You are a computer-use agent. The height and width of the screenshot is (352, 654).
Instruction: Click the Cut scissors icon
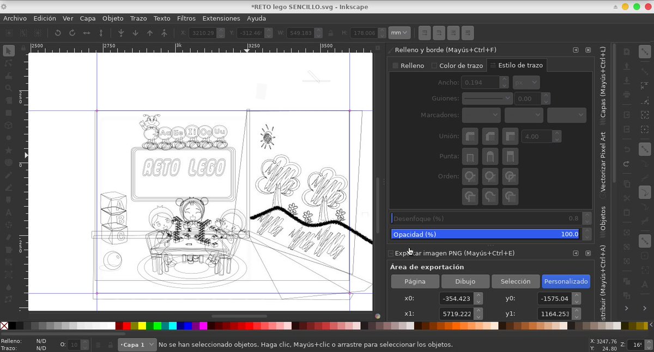627,198
